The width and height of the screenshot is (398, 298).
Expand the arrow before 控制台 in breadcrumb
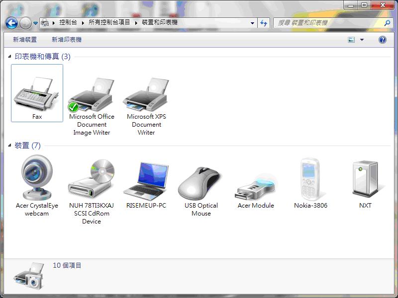pyautogui.click(x=54, y=23)
